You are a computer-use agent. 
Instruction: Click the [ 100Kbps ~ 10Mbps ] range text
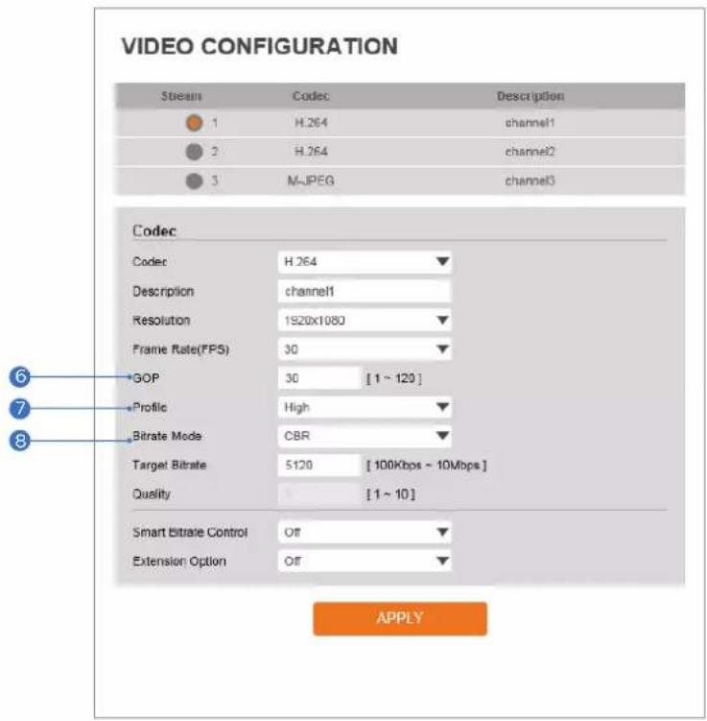click(426, 466)
